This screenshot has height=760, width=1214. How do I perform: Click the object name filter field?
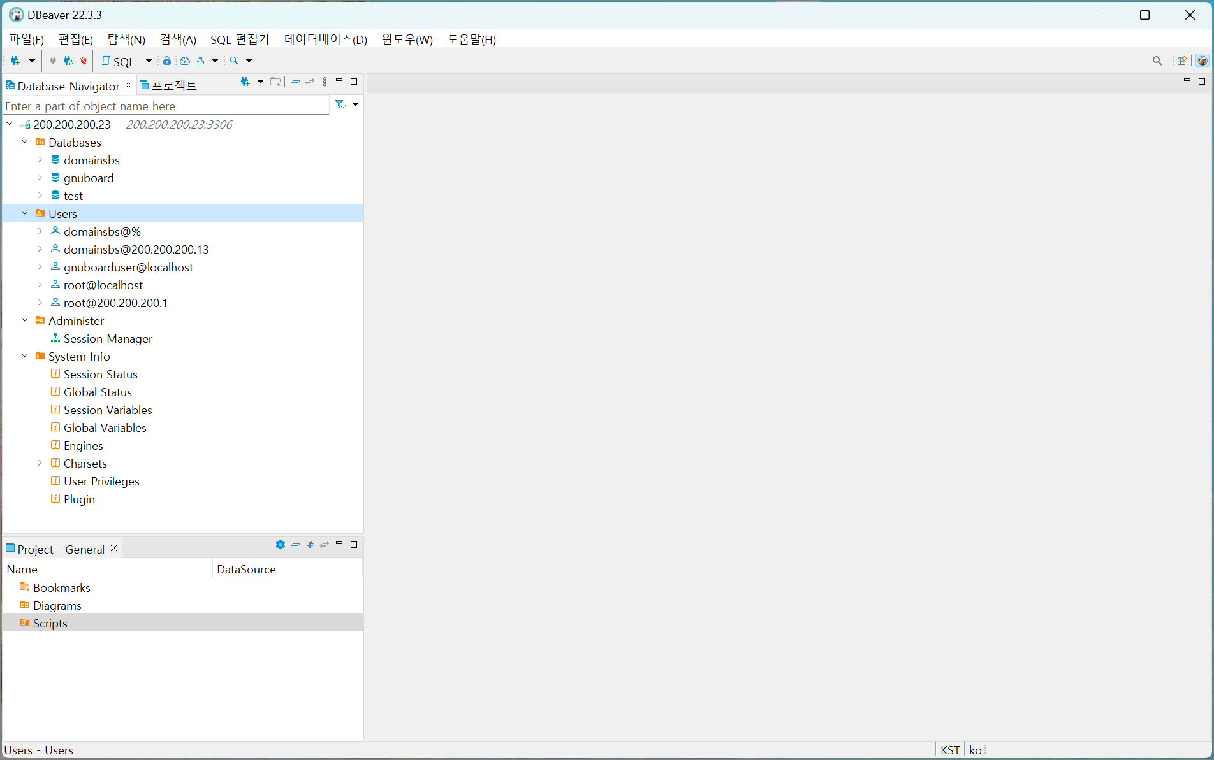pos(166,106)
